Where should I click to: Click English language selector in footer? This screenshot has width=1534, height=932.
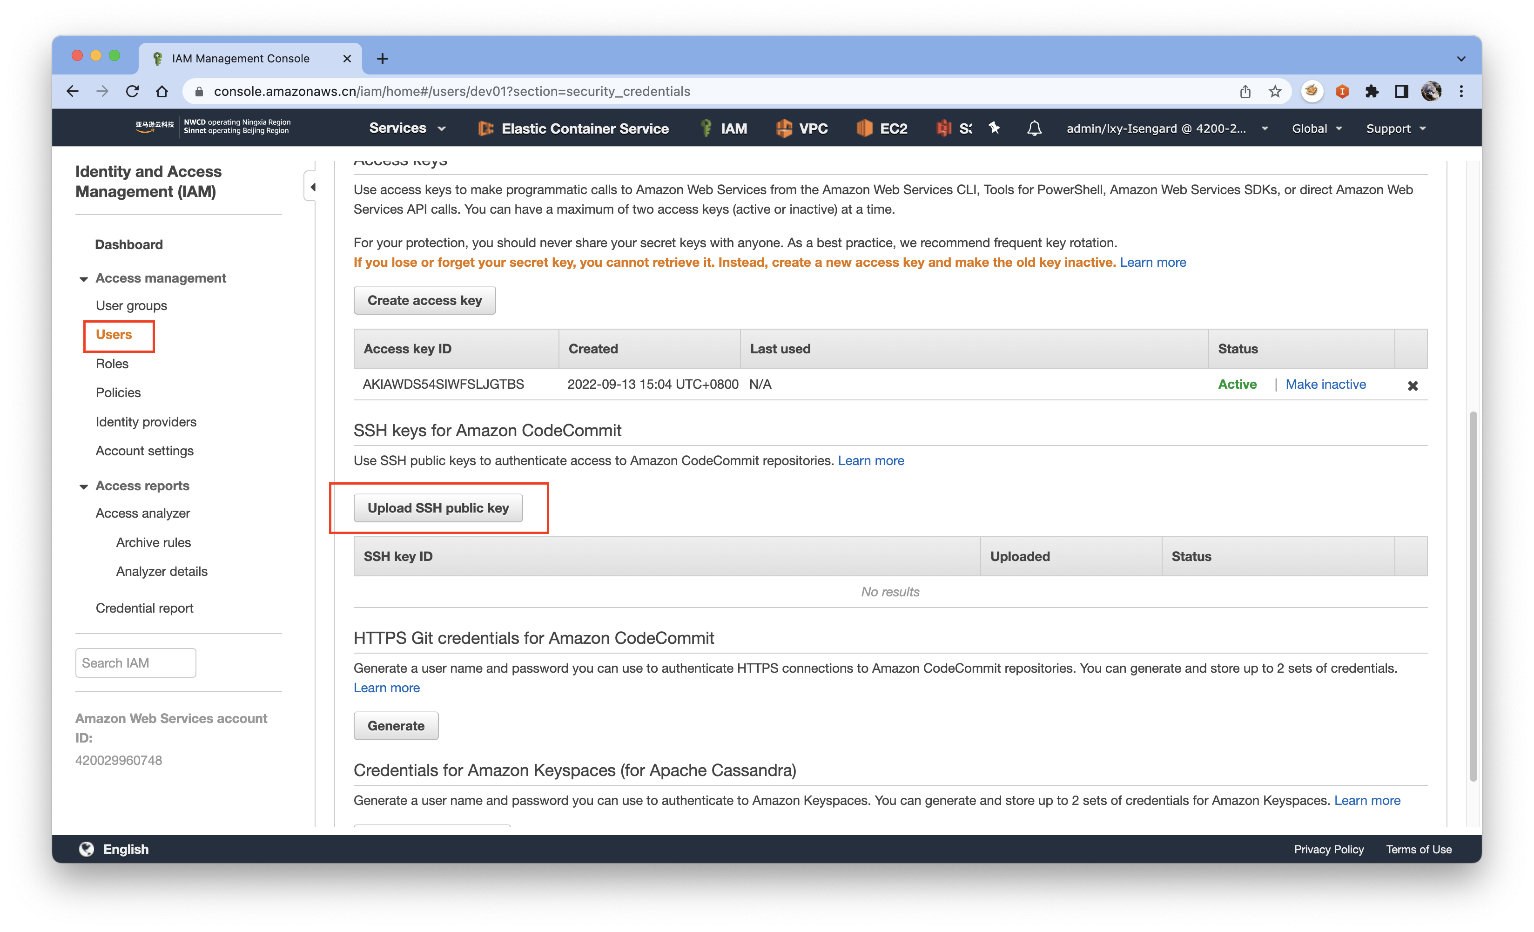[x=126, y=849]
